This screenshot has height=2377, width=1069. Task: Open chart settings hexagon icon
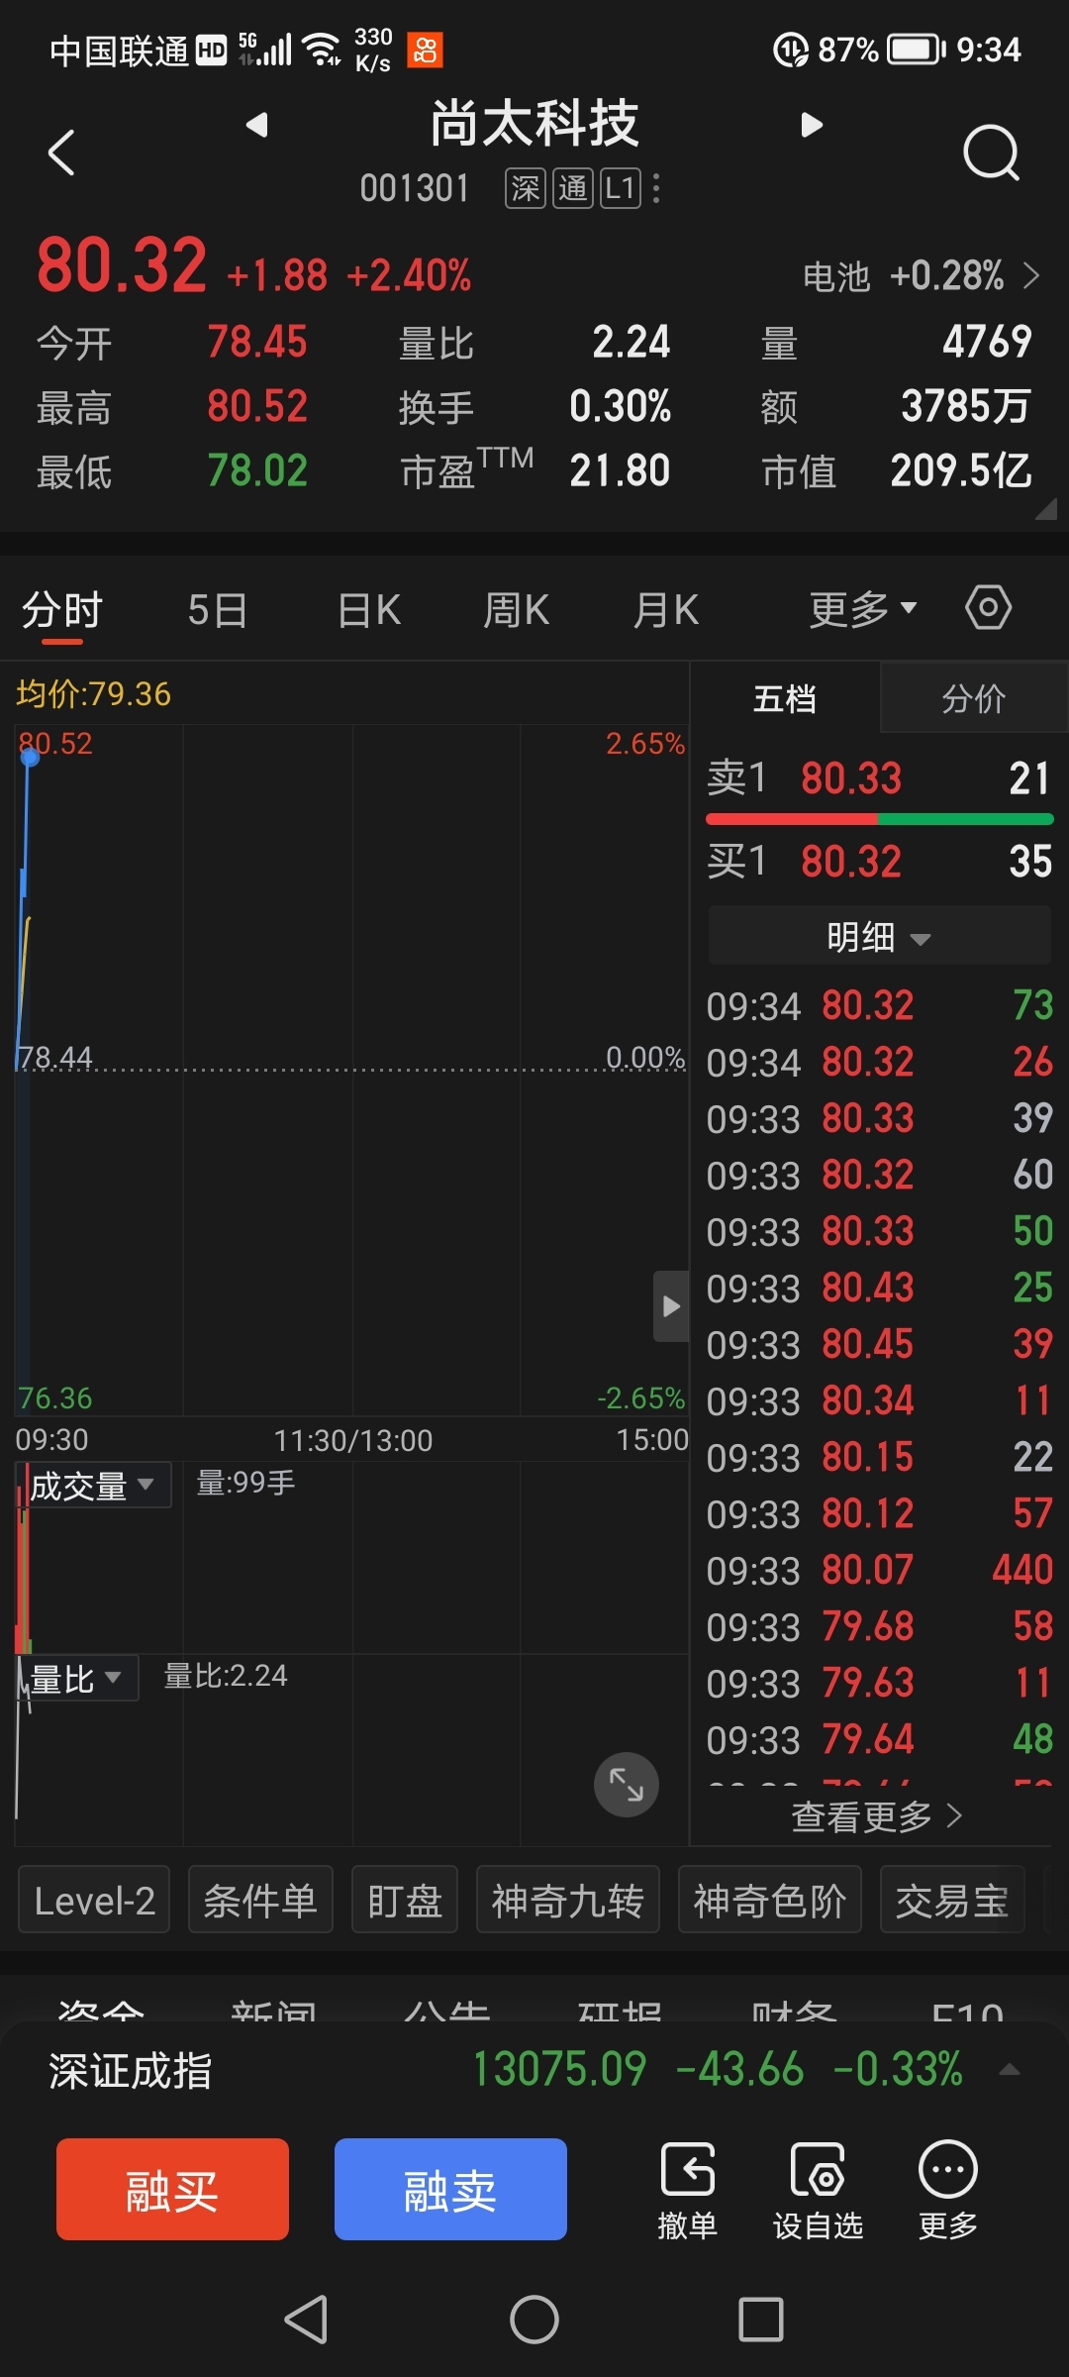[x=988, y=608]
